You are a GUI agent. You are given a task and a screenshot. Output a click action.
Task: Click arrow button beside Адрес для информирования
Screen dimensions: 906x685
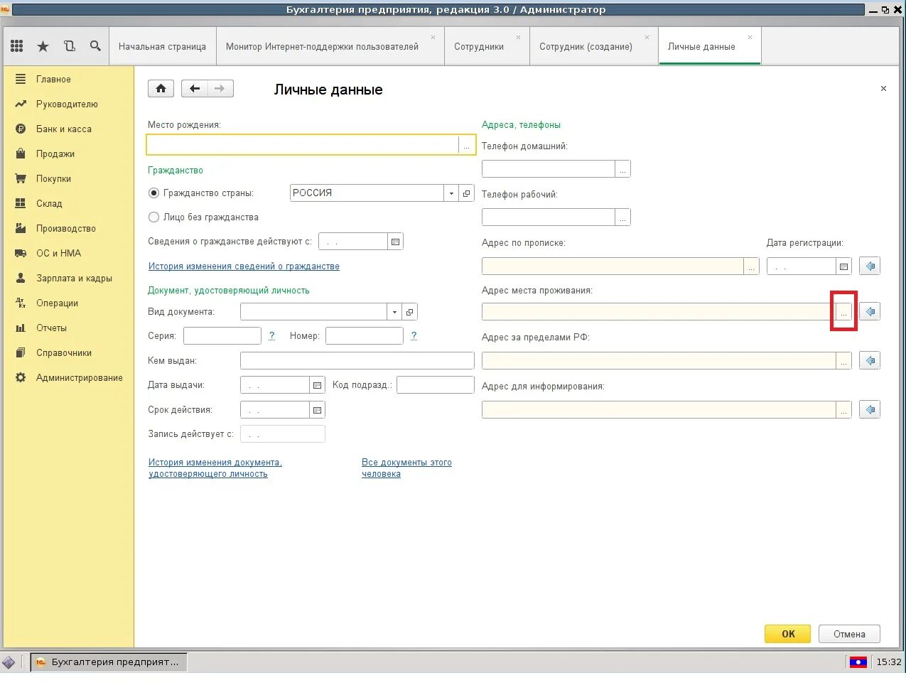pyautogui.click(x=870, y=409)
